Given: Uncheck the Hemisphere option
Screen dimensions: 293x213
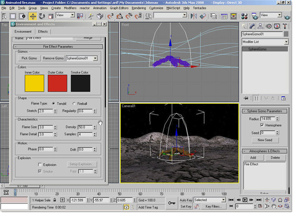Looking at the screenshot, I should point(262,125).
